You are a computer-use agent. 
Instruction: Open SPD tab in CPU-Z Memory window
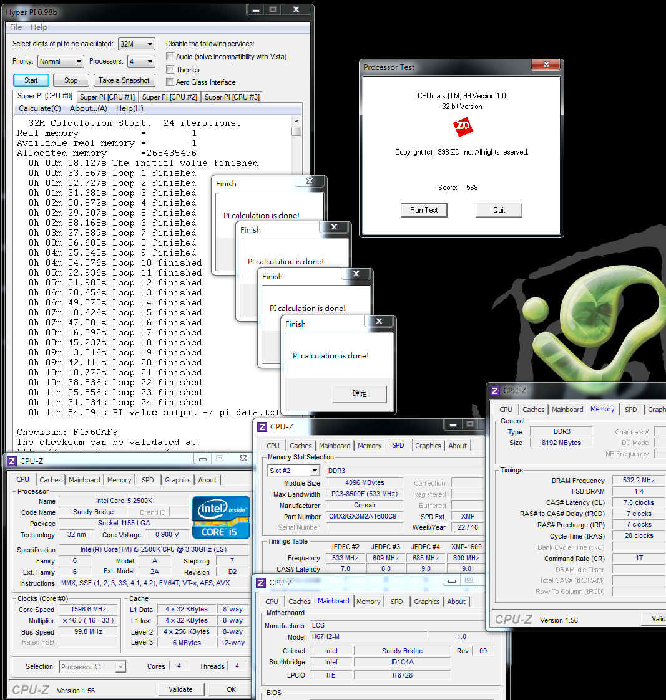tap(631, 410)
